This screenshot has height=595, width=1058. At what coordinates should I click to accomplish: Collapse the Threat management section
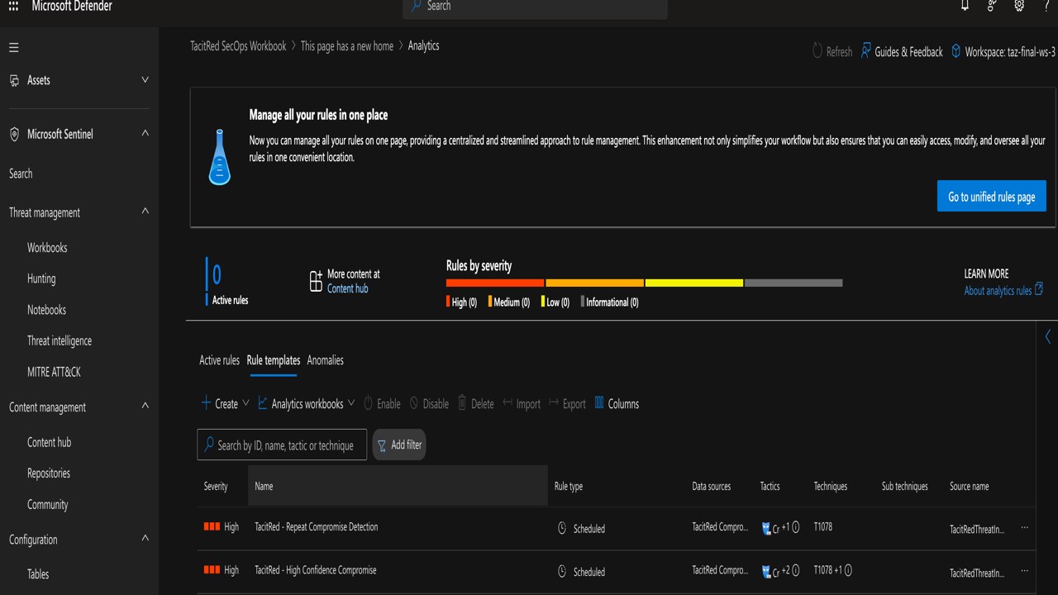click(x=145, y=212)
